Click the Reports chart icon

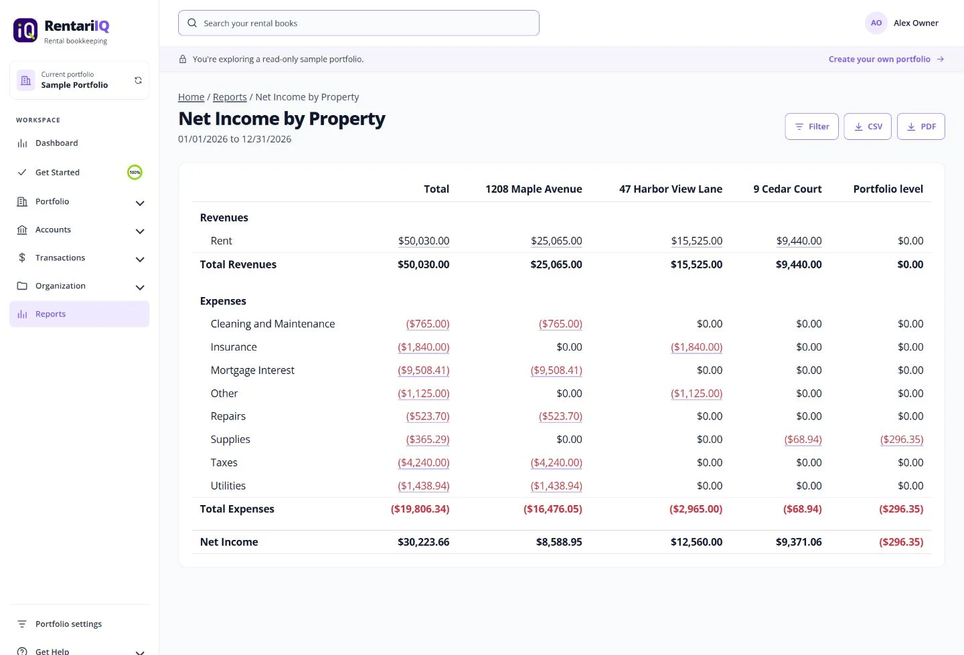22,314
